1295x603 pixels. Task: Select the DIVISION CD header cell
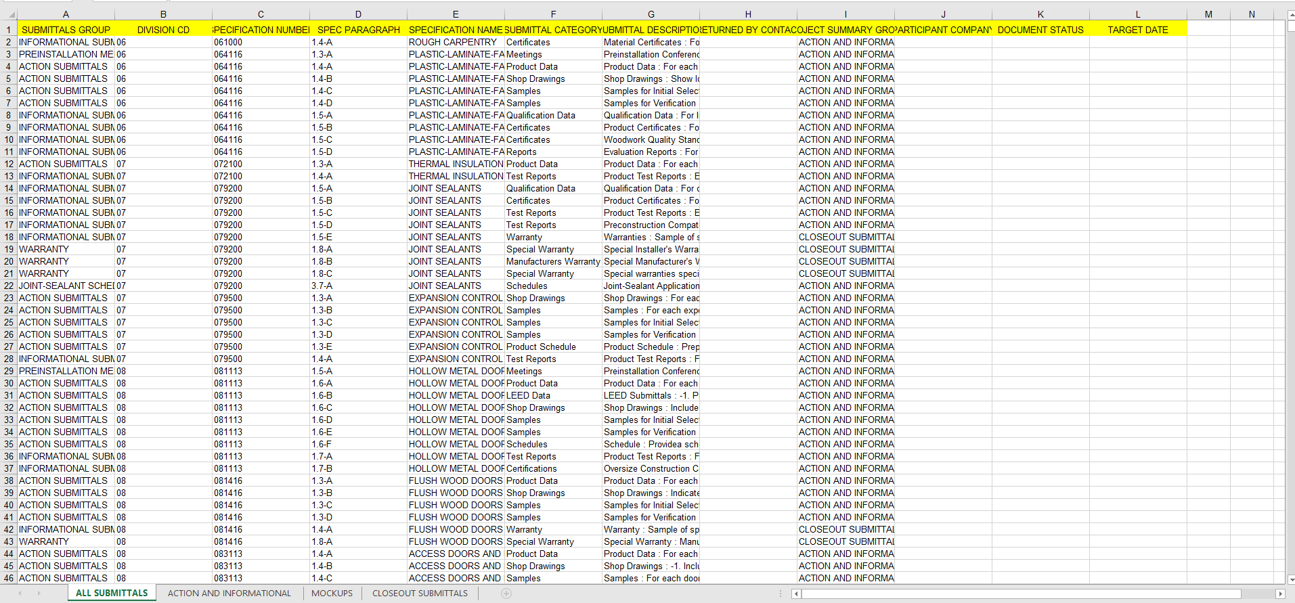(163, 30)
